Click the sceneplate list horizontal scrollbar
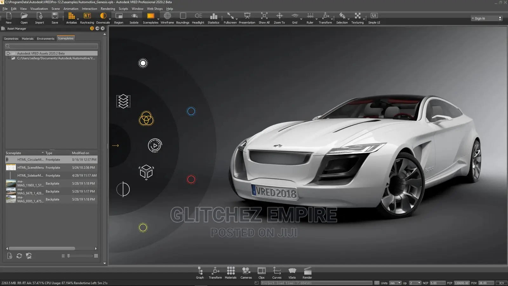The width and height of the screenshot is (508, 286). pyautogui.click(x=42, y=249)
